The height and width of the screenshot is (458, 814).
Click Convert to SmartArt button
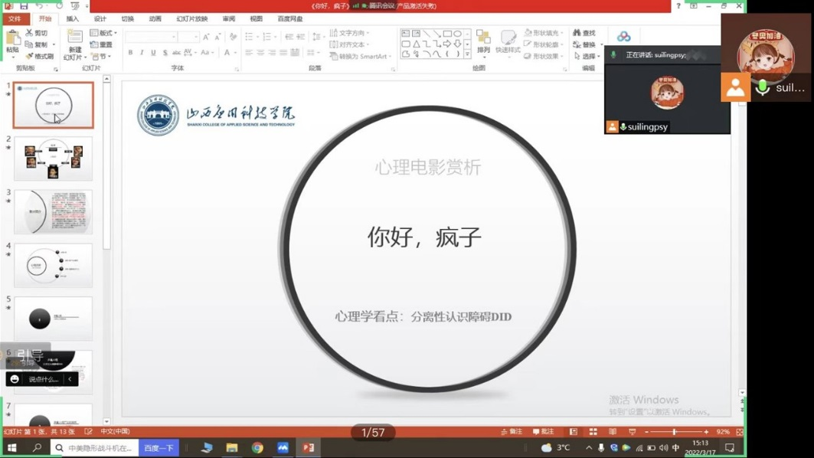361,56
